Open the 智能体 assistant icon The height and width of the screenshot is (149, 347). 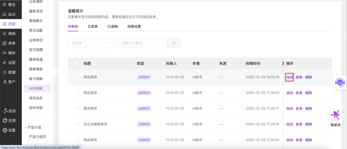tap(335, 115)
